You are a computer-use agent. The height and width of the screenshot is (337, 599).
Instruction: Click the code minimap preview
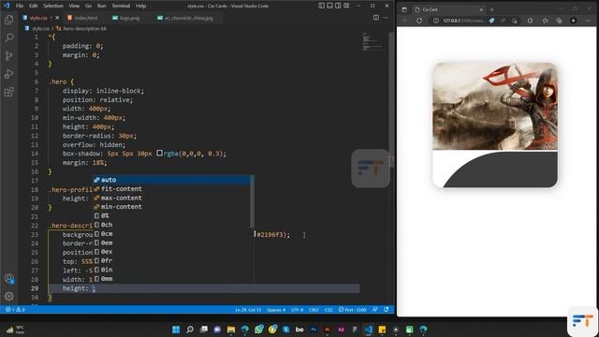click(x=373, y=42)
